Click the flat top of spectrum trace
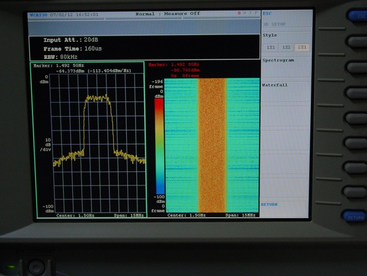Image resolution: width=367 pixels, height=276 pixels. pyautogui.click(x=98, y=98)
